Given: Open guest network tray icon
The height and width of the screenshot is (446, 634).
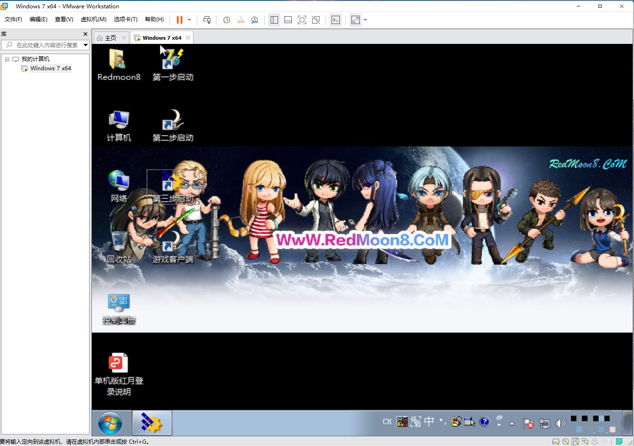Looking at the screenshot, I should (x=544, y=423).
